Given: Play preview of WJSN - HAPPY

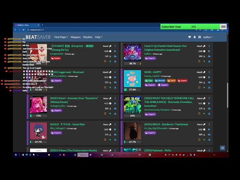Looking at the screenshot, I should pos(209,77).
